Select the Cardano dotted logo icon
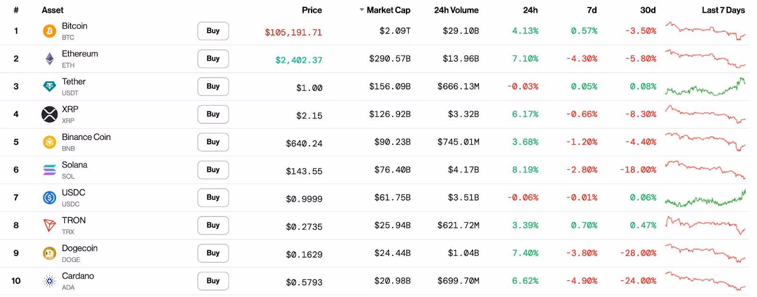Viewport: 757px width, 297px height. [x=49, y=281]
